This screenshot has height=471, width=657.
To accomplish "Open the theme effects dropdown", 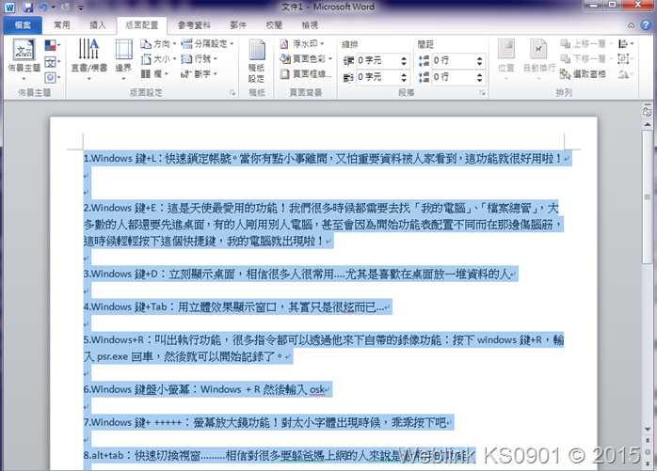I will [53, 77].
